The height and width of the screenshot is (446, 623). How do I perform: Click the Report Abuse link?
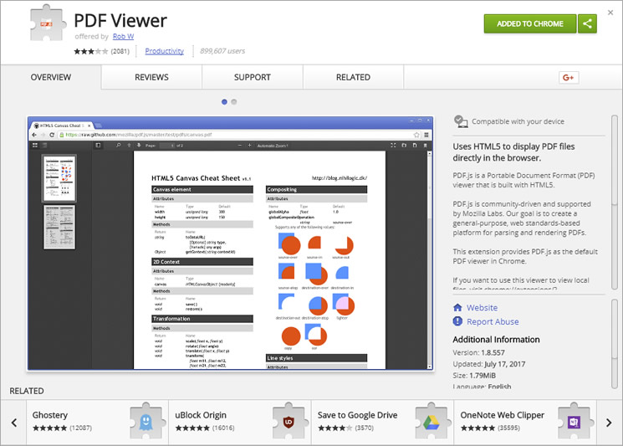pos(493,321)
